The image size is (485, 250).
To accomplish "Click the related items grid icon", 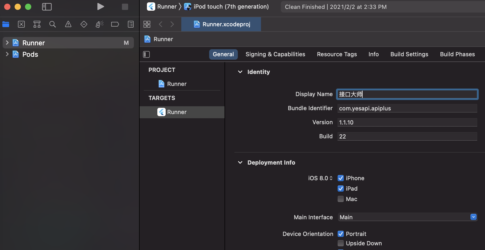I will tap(147, 24).
